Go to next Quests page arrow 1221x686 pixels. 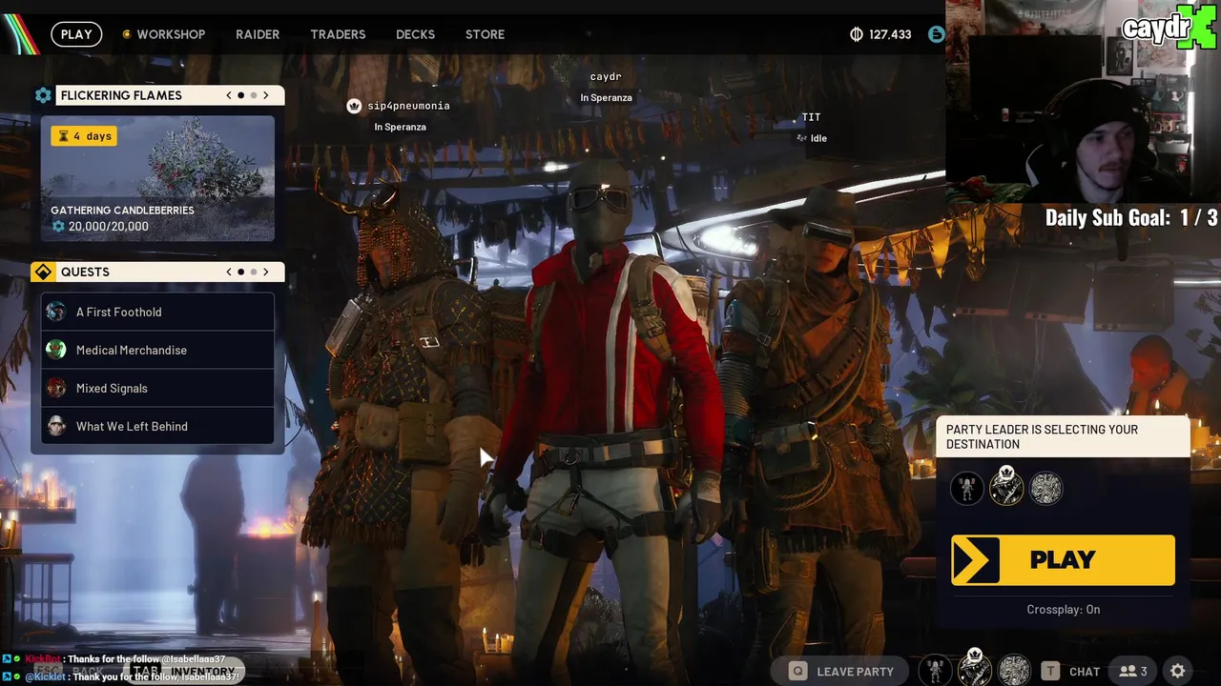266,272
